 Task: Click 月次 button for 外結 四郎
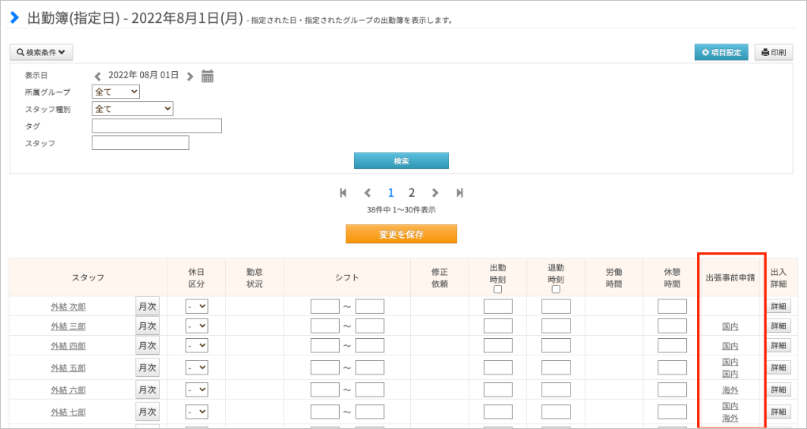(148, 345)
